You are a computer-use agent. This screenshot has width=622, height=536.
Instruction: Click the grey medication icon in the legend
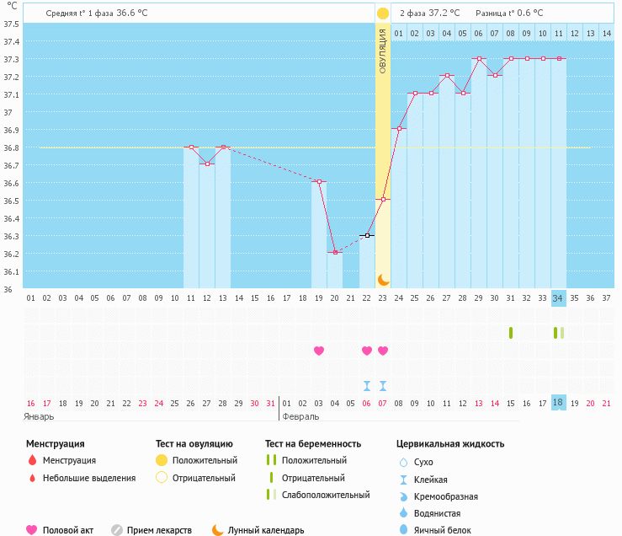click(x=117, y=530)
